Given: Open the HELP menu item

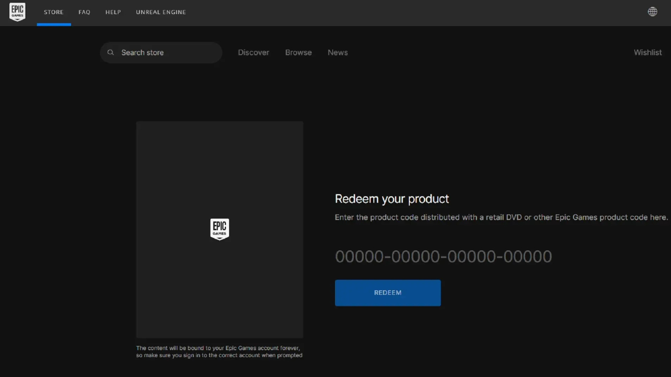Looking at the screenshot, I should (x=113, y=12).
